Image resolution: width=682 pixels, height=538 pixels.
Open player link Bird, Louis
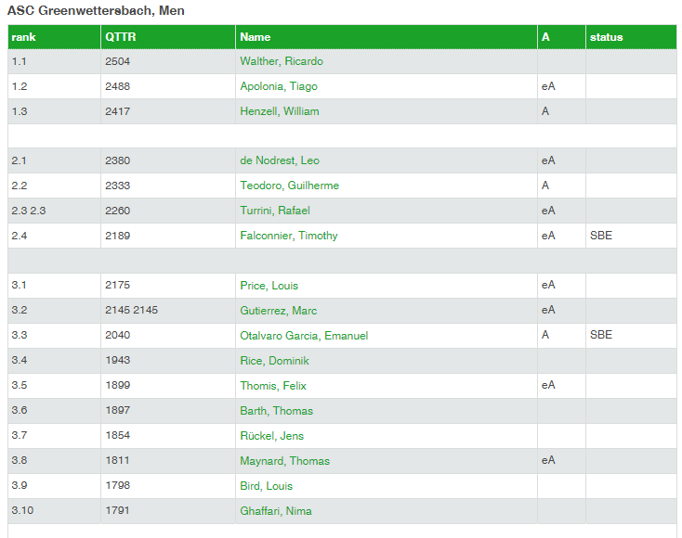pyautogui.click(x=266, y=486)
